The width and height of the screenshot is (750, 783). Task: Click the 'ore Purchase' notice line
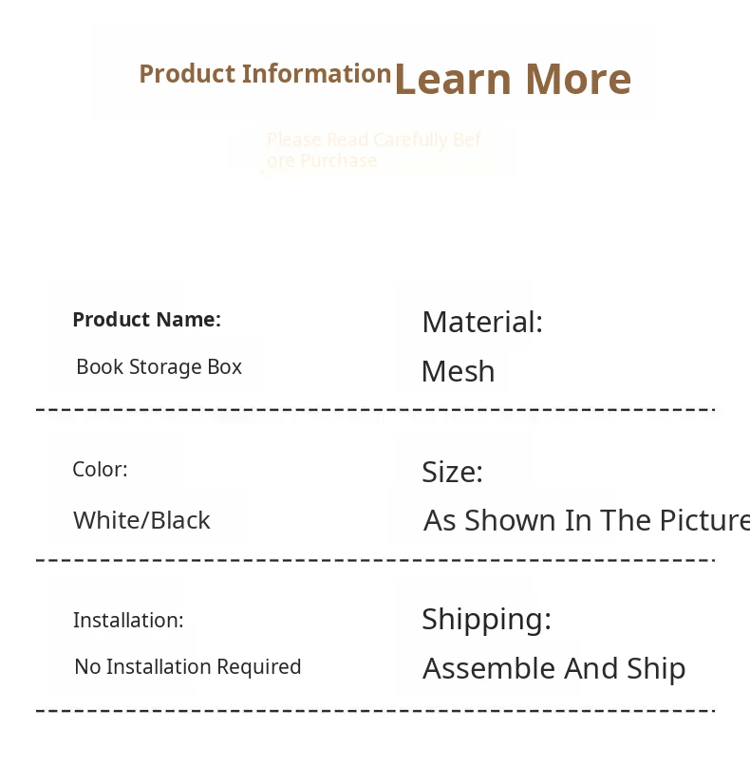click(x=322, y=161)
